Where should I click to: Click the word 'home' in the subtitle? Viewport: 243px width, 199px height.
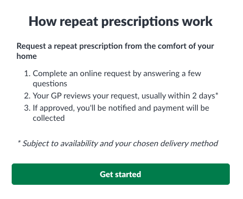point(26,56)
